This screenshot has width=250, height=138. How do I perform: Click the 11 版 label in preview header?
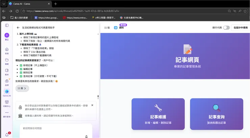[x=107, y=28]
